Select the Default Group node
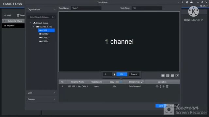Image resolution: width=209 pixels, height=117 pixels. [x=40, y=23]
